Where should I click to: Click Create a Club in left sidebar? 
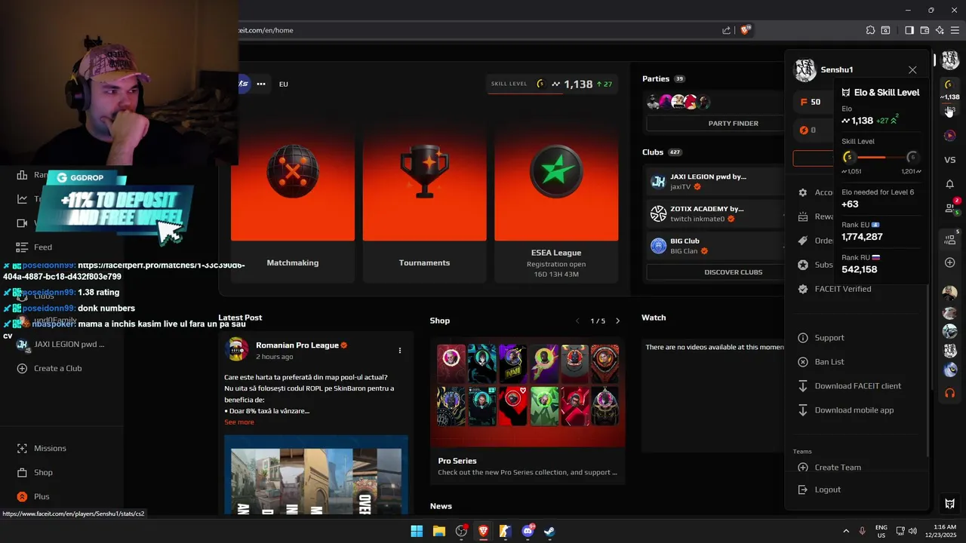tap(57, 368)
